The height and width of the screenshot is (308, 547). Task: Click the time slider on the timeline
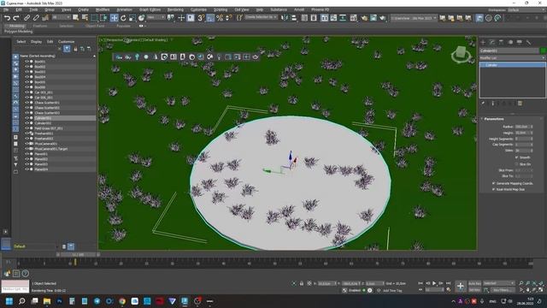pyautogui.click(x=78, y=255)
